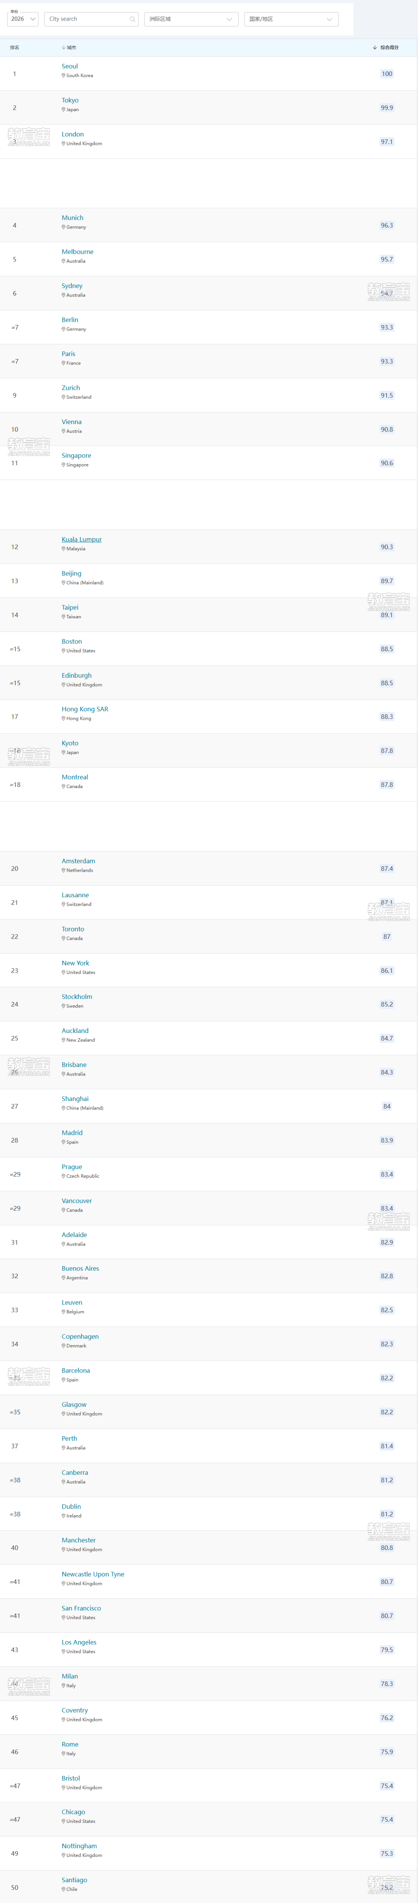Expand the 国家/地区 country dropdown

(291, 19)
